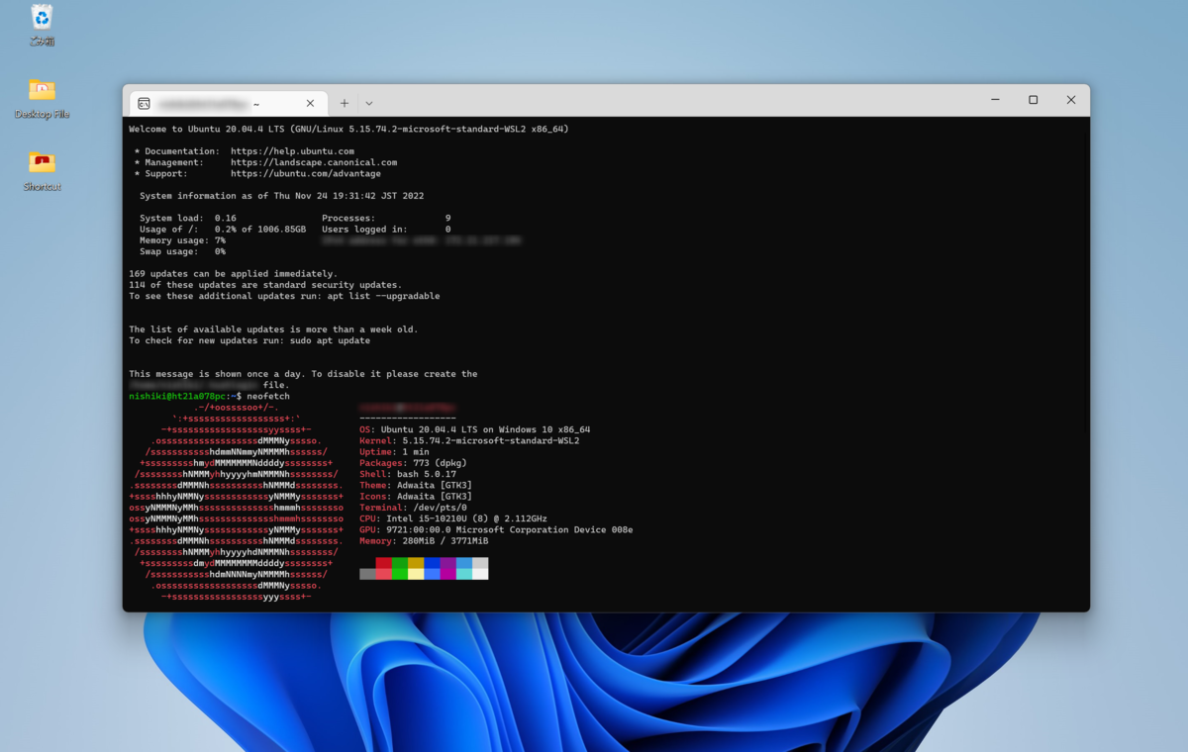Click the 'Usage of /: 0.2% of 1006.85GB' text
This screenshot has height=752, width=1188.
pyautogui.click(x=223, y=229)
